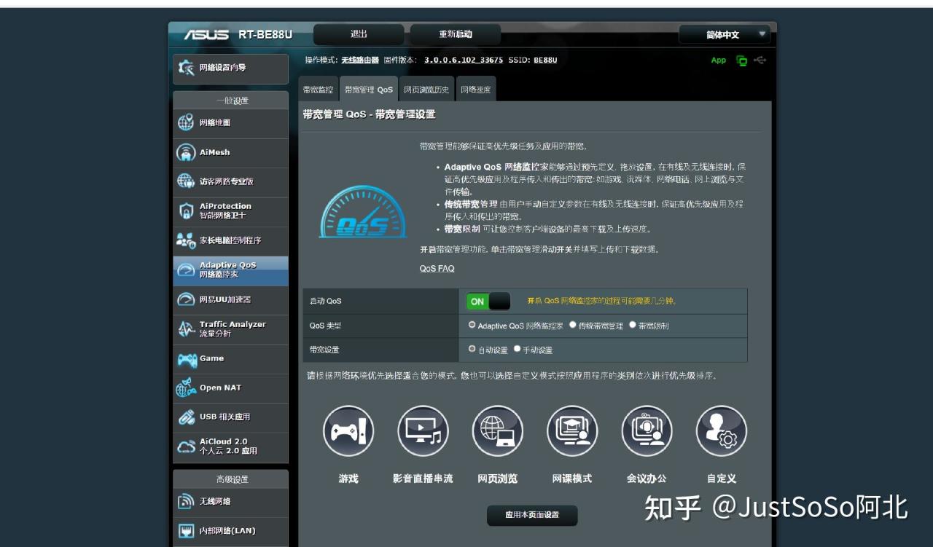This screenshot has height=547, width=933.
Task: Click the 带宽设置 row label
Action: [x=324, y=350]
